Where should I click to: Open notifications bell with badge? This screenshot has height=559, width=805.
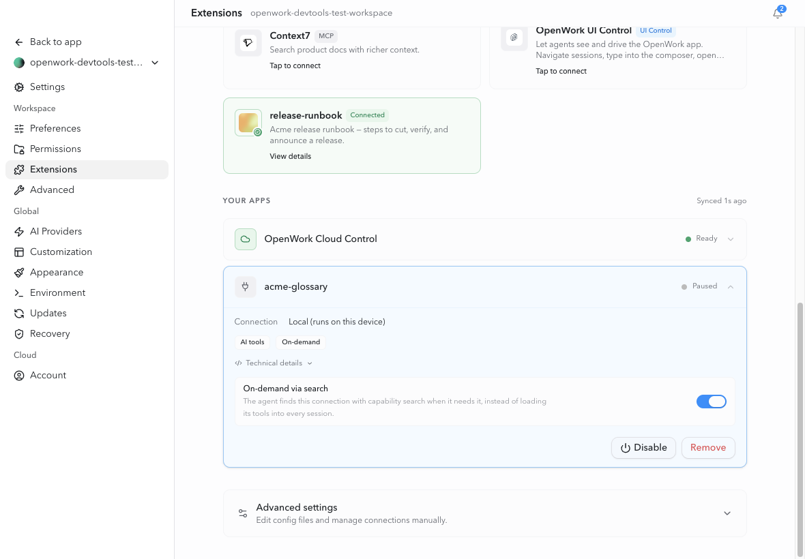(778, 14)
